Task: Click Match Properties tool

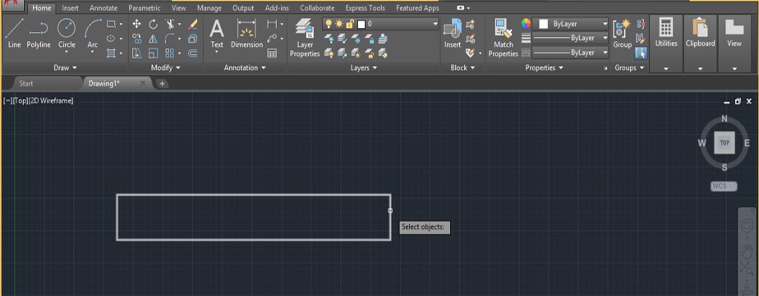Action: click(x=504, y=38)
